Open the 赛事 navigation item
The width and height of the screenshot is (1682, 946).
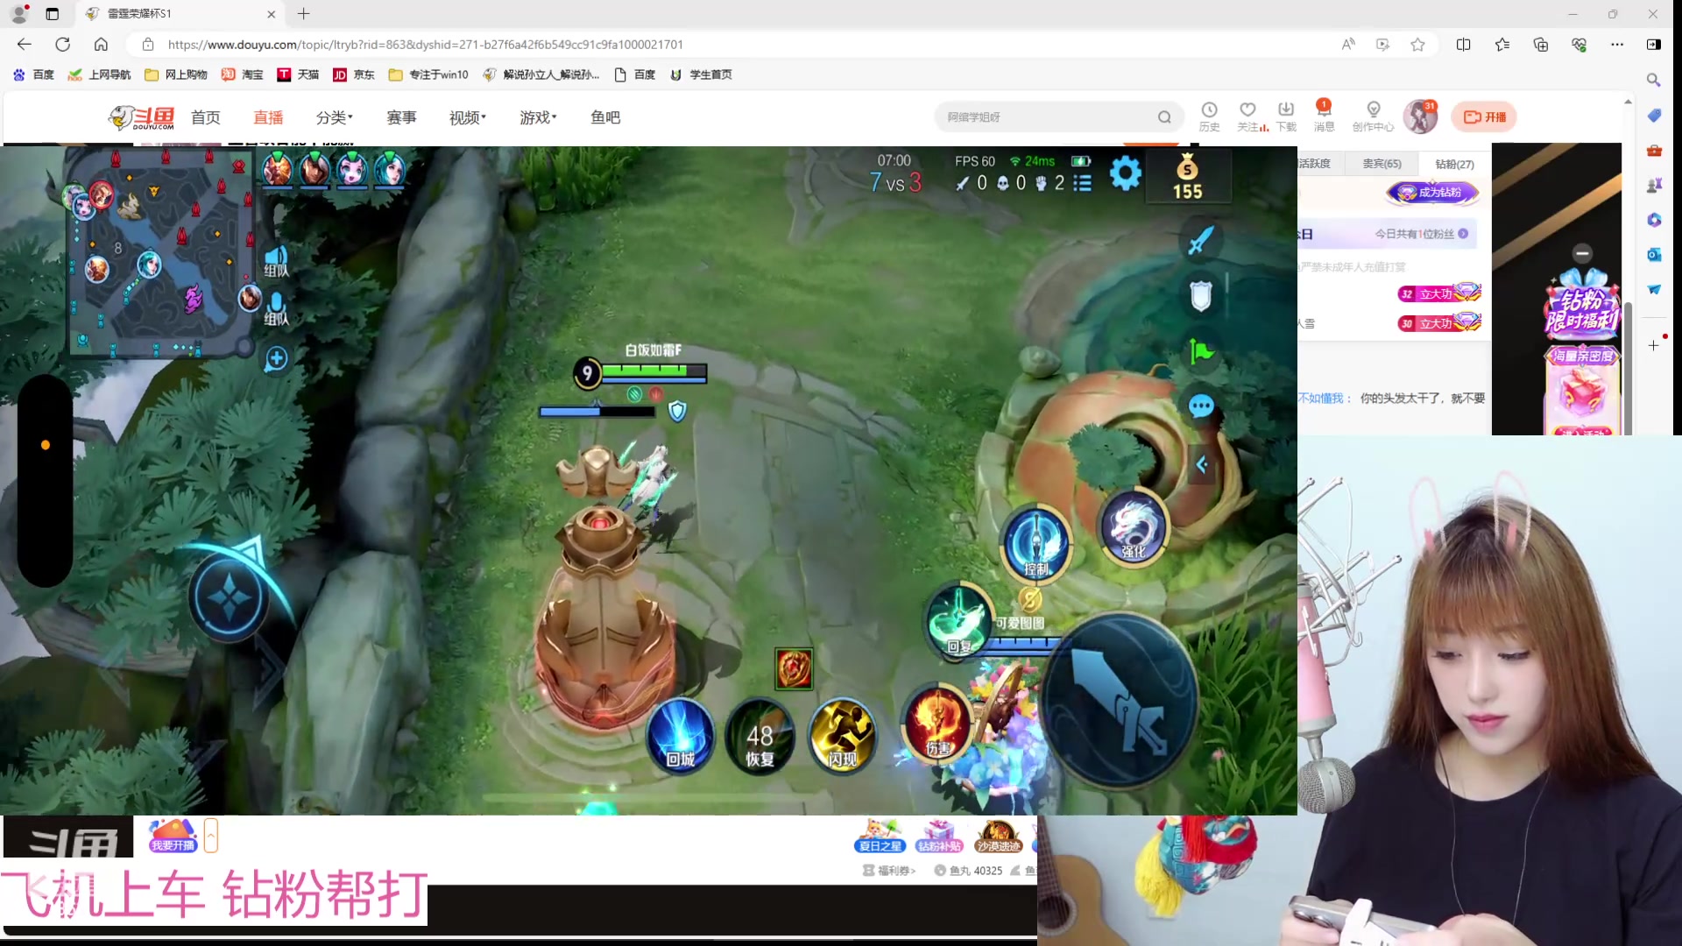401,117
